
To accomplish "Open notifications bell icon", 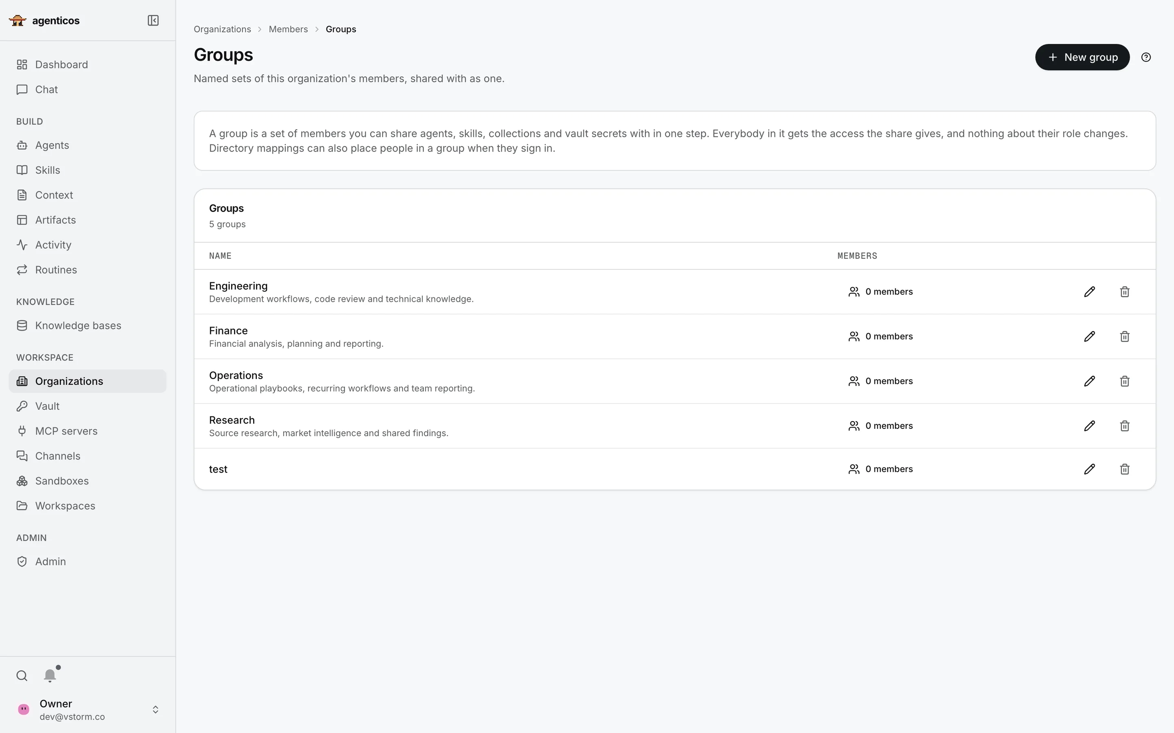I will 50,676.
